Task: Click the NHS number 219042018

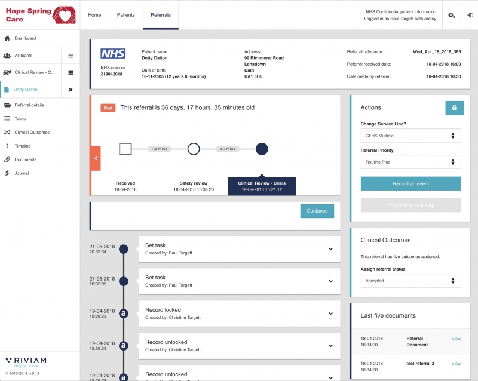Action: click(111, 74)
